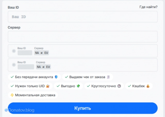Click the lock icon after "Нужен только UID"
Screen dimensions: 165x117
tap(48, 86)
